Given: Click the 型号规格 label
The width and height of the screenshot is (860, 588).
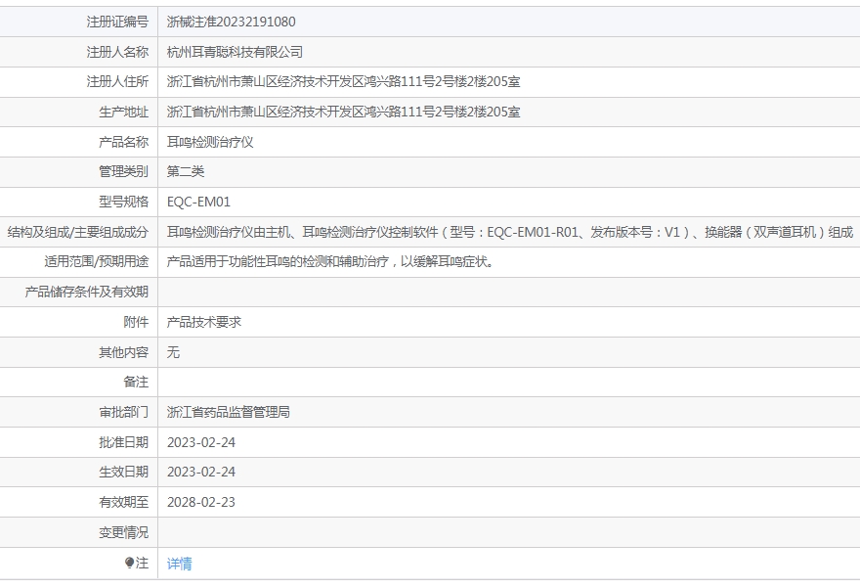Looking at the screenshot, I should coord(123,203).
